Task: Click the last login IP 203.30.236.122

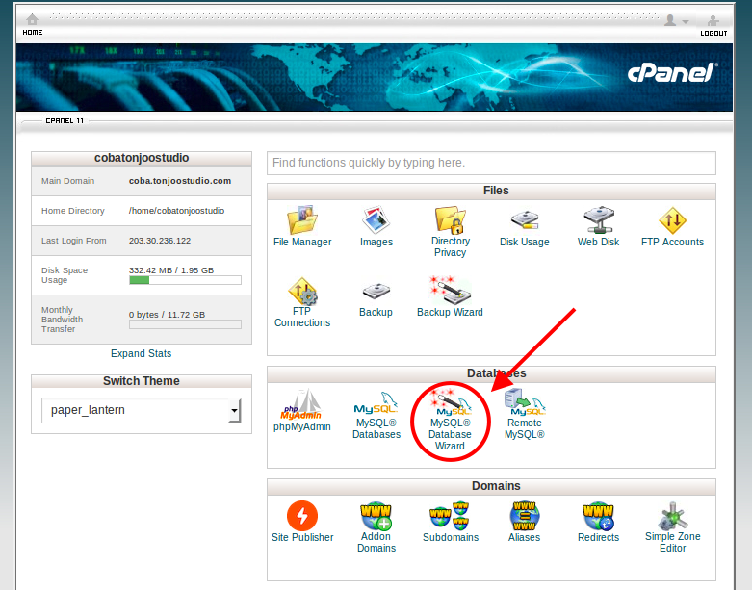Action: point(160,241)
